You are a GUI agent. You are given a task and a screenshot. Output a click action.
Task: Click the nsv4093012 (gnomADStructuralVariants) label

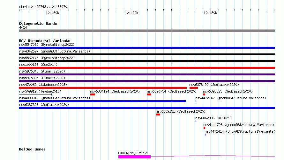(x=55, y=98)
